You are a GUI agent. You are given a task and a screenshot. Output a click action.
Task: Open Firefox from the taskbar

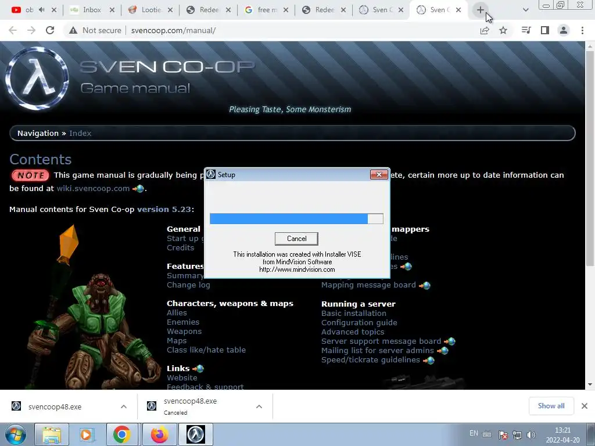[159, 434]
